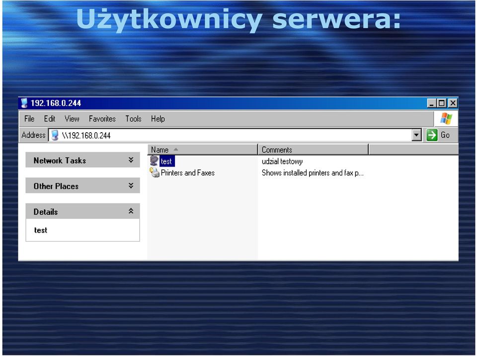Click the 'udzial testowy' comment text
The width and height of the screenshot is (477, 356).
point(282,162)
